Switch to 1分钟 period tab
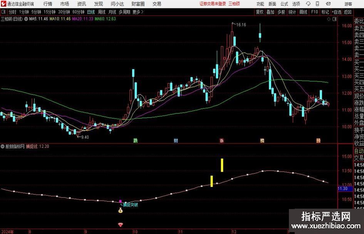 [23, 12]
